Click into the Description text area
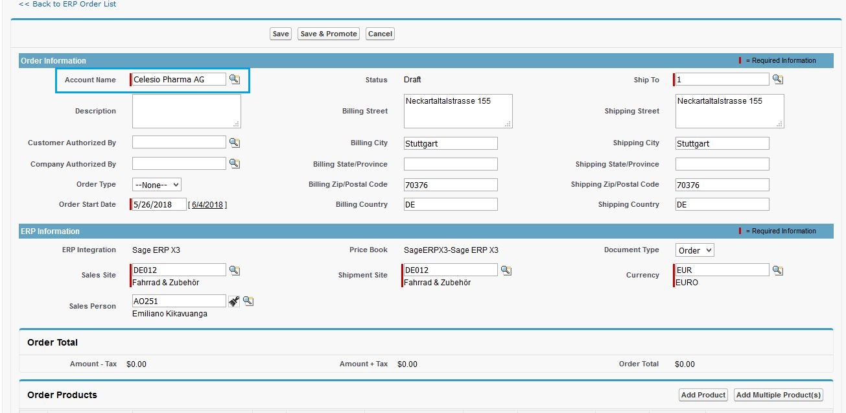Image resolution: width=846 pixels, height=413 pixels. point(186,111)
